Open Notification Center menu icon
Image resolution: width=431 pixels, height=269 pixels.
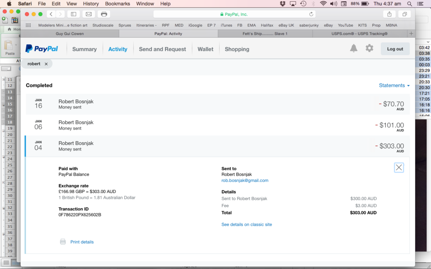pos(420,4)
